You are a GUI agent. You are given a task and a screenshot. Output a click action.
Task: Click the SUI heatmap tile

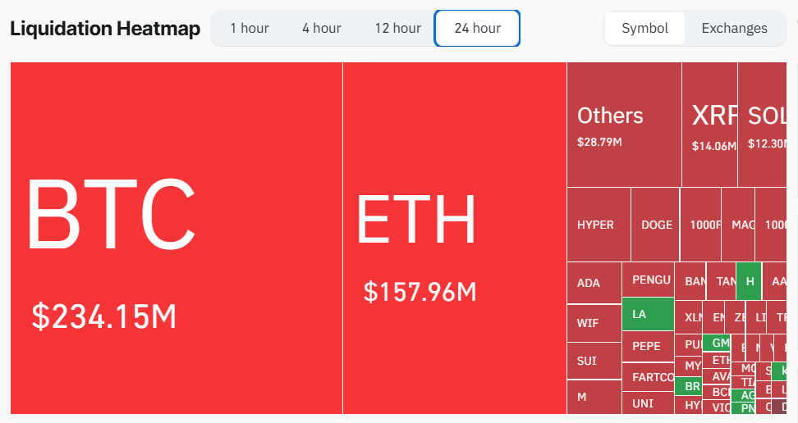594,361
